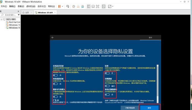Click the scrollbar up arrow in privacy list
The image size is (192, 110).
pos(158,65)
